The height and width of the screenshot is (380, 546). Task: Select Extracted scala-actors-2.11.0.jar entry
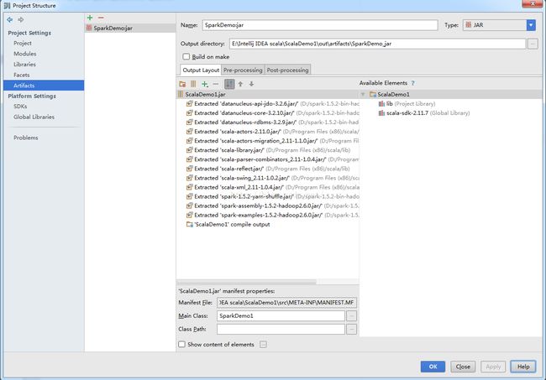(x=273, y=132)
